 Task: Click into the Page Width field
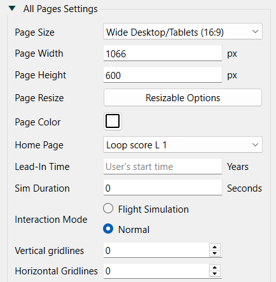coord(163,53)
